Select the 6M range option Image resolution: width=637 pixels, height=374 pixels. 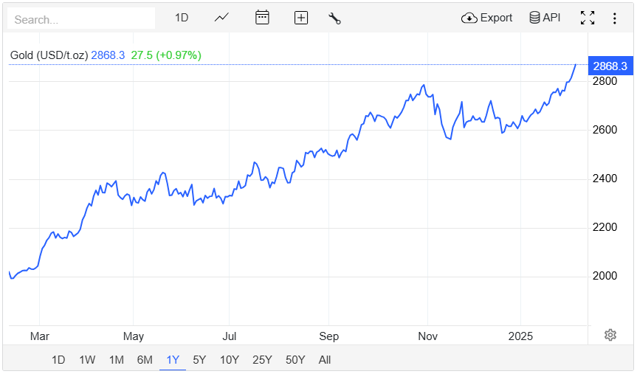[x=145, y=360]
